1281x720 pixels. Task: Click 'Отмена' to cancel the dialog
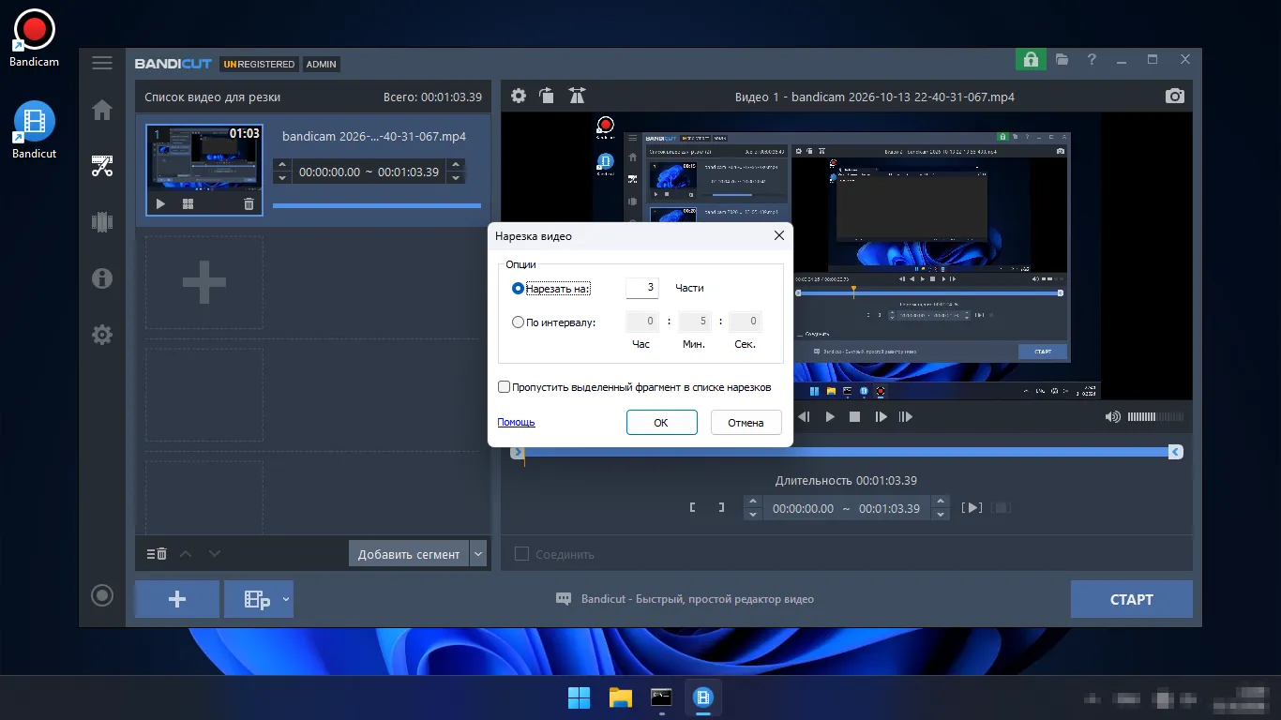tap(746, 422)
